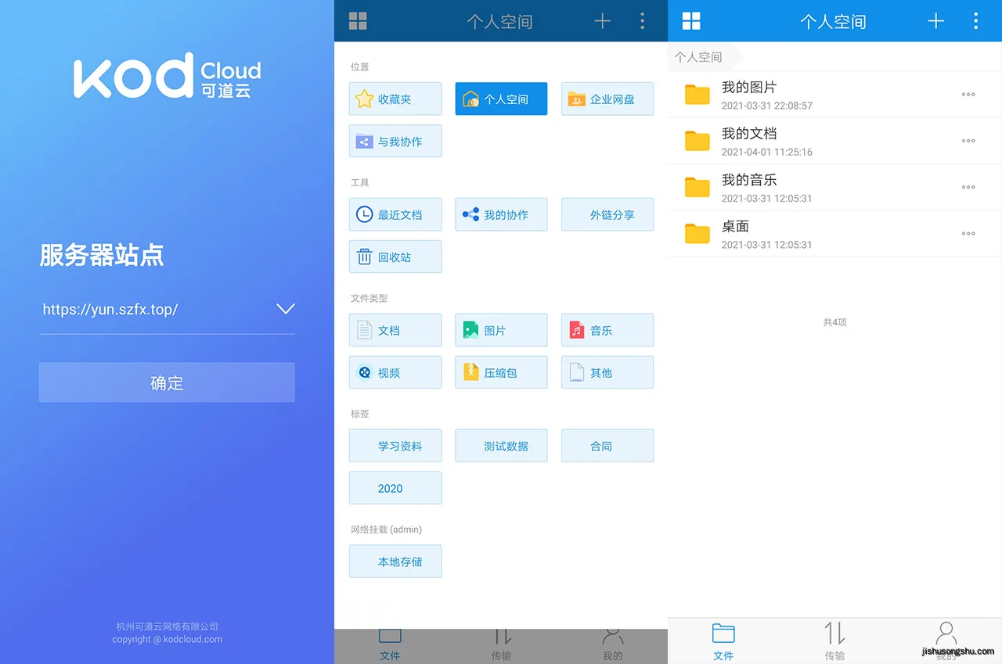Open the 收藏夹 favorites tile

coord(395,99)
